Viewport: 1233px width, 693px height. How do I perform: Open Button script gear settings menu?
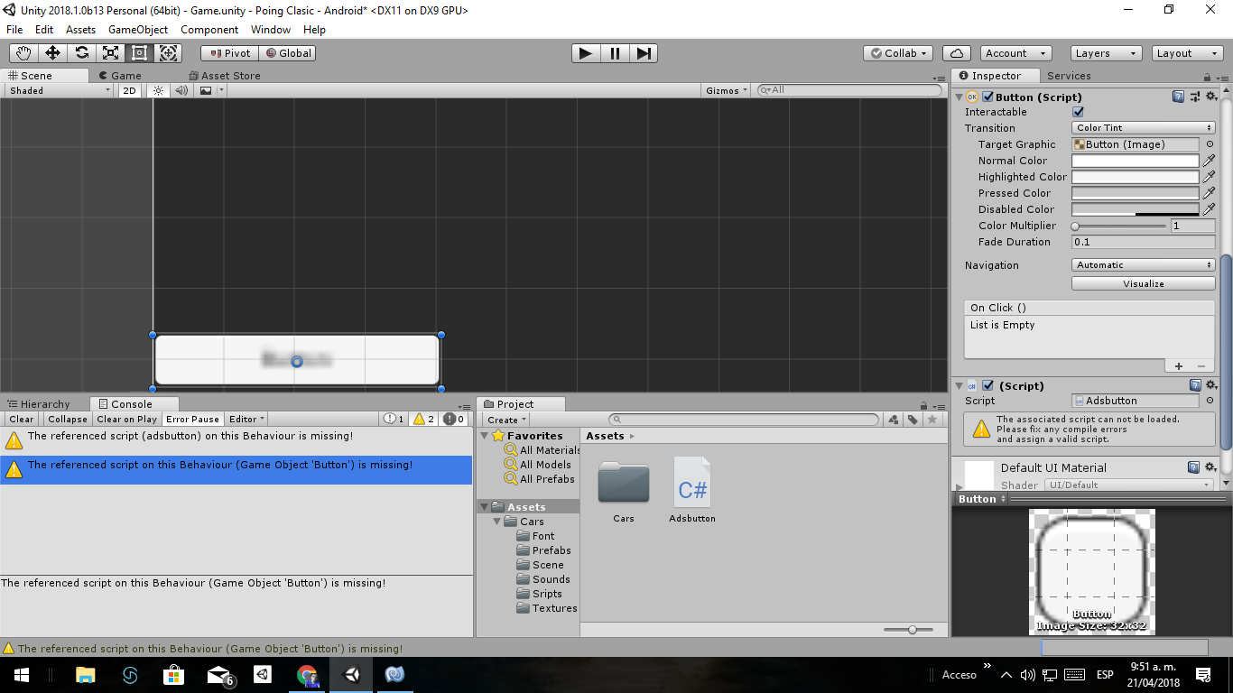point(1211,97)
